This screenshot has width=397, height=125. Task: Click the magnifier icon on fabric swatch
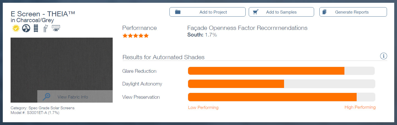46,97
